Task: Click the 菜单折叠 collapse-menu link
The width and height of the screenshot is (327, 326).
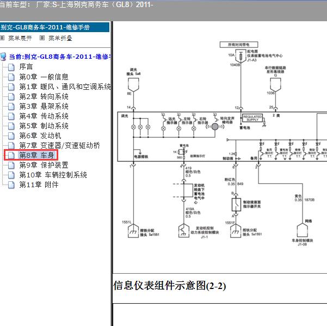Action: (x=60, y=38)
